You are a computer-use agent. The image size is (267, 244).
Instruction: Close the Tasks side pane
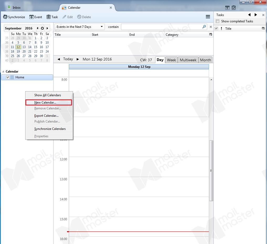(263, 15)
